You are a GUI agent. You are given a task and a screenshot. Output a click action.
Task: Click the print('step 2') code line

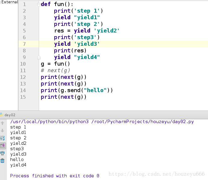[78, 24]
